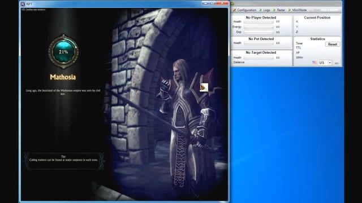Switch to MiniMode
This screenshot has height=203, width=362.
pos(299,10)
